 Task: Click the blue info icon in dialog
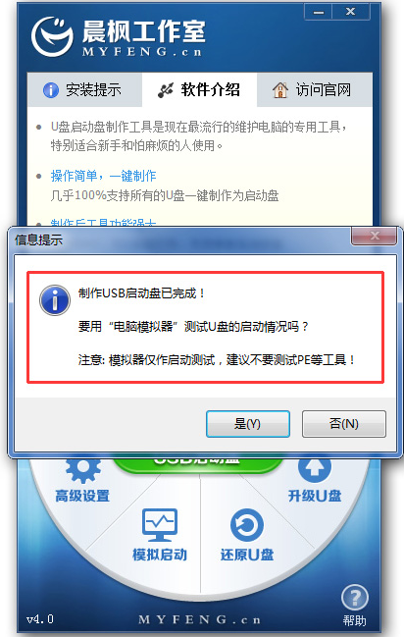tap(55, 300)
